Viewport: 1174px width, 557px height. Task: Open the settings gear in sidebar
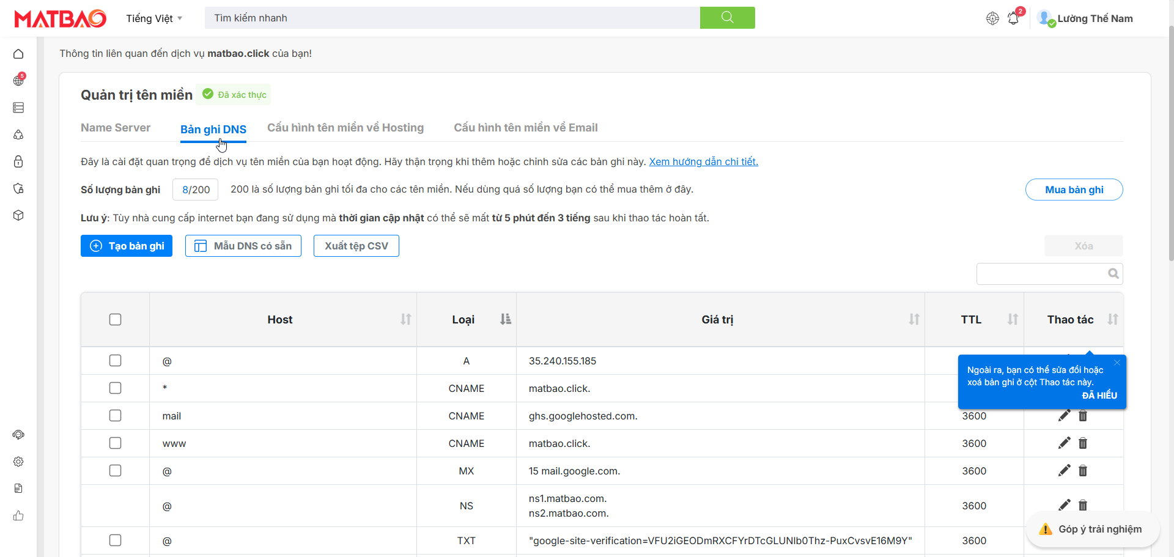pyautogui.click(x=18, y=462)
